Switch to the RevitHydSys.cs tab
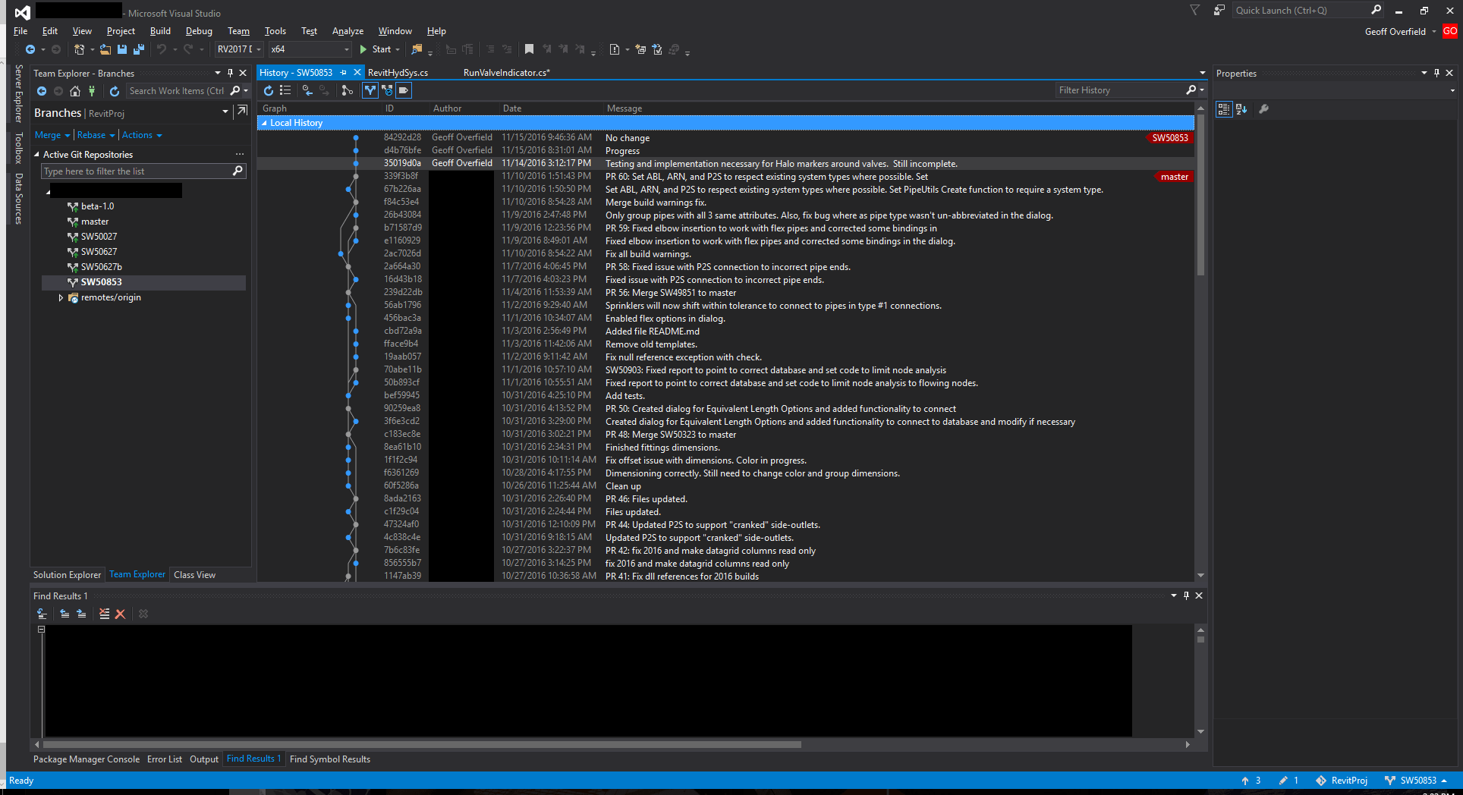Viewport: 1463px width, 795px height. coord(398,73)
